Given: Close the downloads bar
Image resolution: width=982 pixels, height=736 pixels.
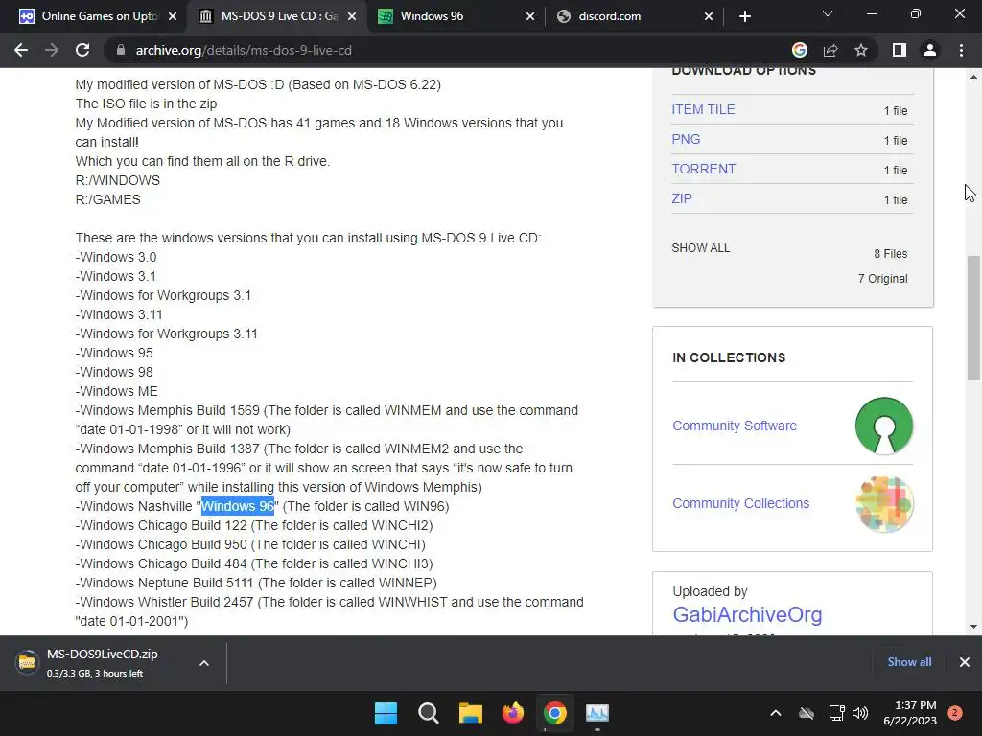Looking at the screenshot, I should 965,662.
